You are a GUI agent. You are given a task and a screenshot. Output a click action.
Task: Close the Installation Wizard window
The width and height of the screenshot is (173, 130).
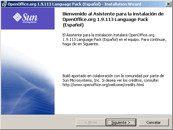(x=169, y=4)
